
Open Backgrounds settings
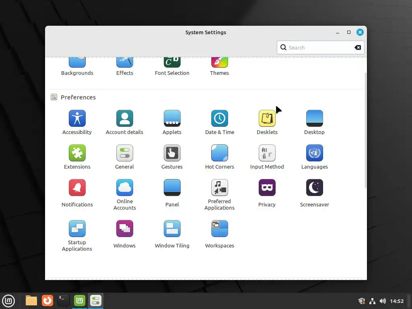click(x=77, y=66)
